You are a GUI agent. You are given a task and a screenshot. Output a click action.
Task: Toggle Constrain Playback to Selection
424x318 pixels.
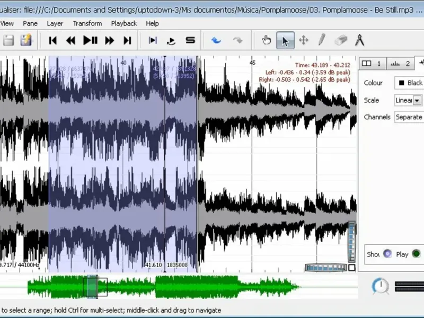153,40
